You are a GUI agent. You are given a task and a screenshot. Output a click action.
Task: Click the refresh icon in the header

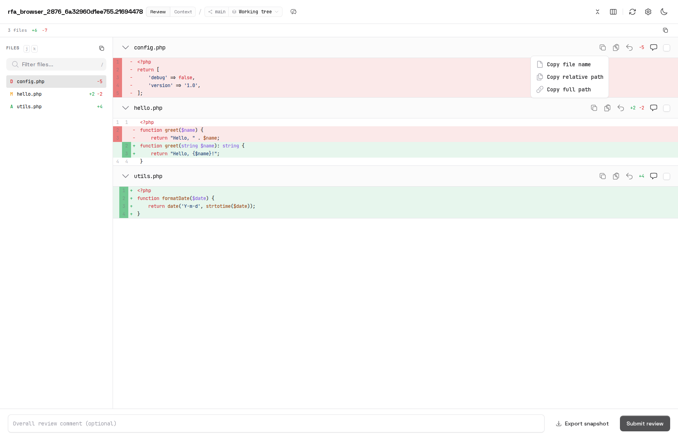pyautogui.click(x=632, y=12)
